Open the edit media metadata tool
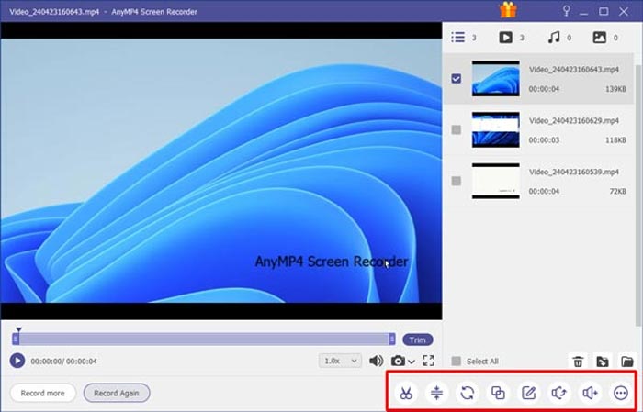The height and width of the screenshot is (412, 643). pos(528,393)
